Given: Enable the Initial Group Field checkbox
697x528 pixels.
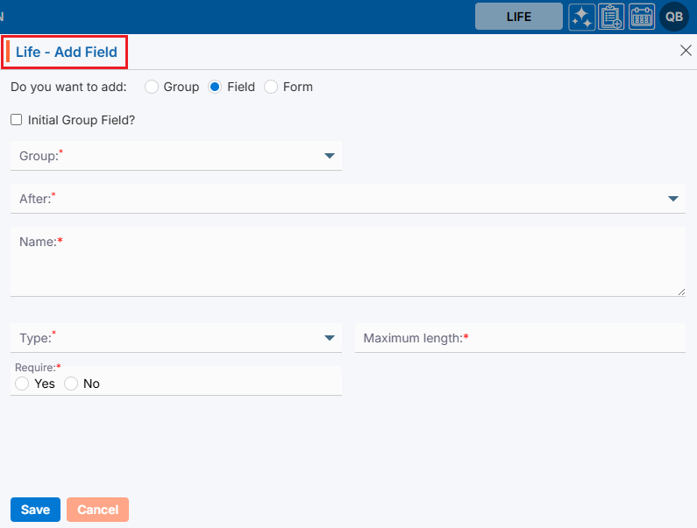Looking at the screenshot, I should tap(17, 120).
